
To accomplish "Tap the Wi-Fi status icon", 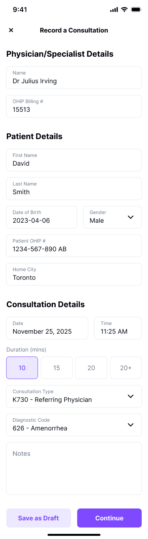I will tap(124, 10).
